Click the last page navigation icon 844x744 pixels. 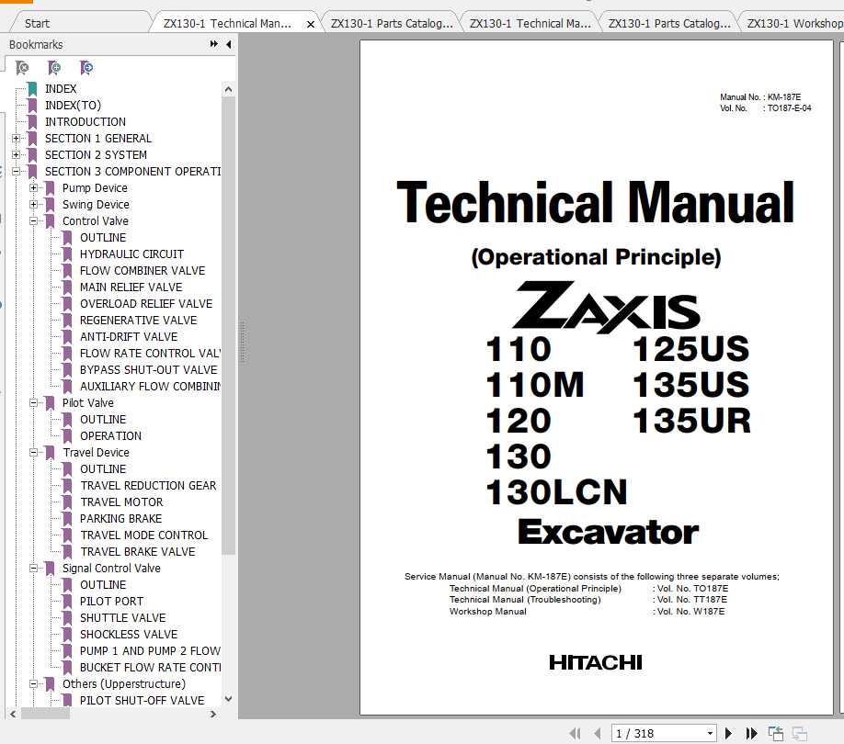(751, 732)
